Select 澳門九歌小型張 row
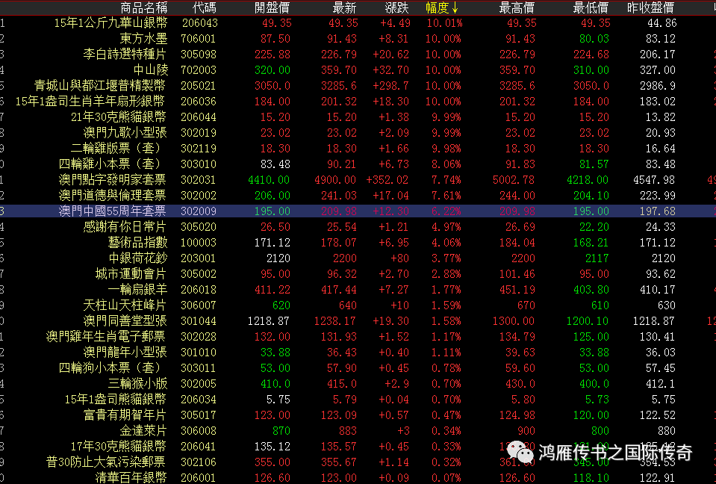The image size is (716, 484). (358, 133)
